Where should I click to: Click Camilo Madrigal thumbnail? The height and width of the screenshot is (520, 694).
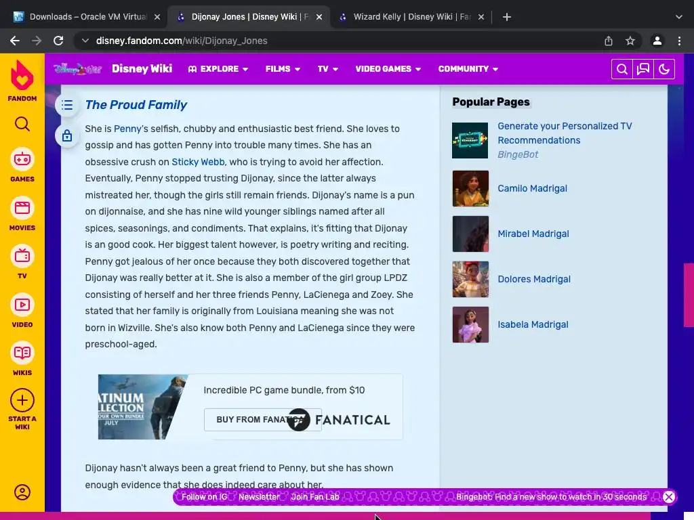[x=470, y=188]
